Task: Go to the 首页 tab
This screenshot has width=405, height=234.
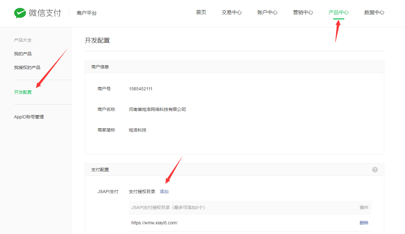Action: point(201,12)
